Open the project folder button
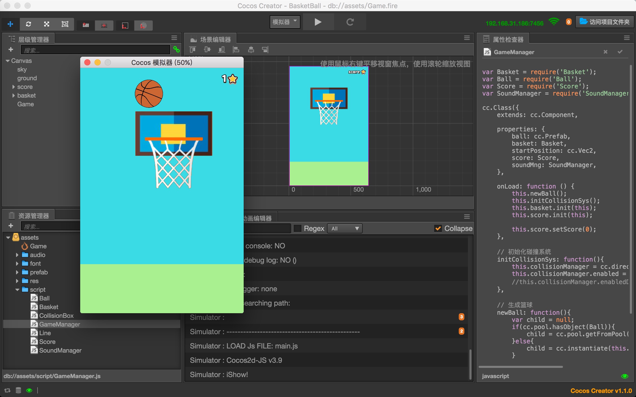Viewport: 636px width, 397px height. [604, 22]
